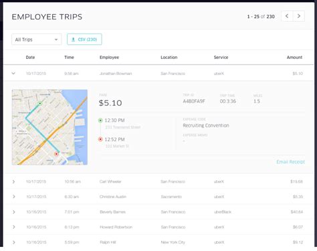Sort by the Location column header
This screenshot has height=251, width=317.
pyautogui.click(x=169, y=58)
